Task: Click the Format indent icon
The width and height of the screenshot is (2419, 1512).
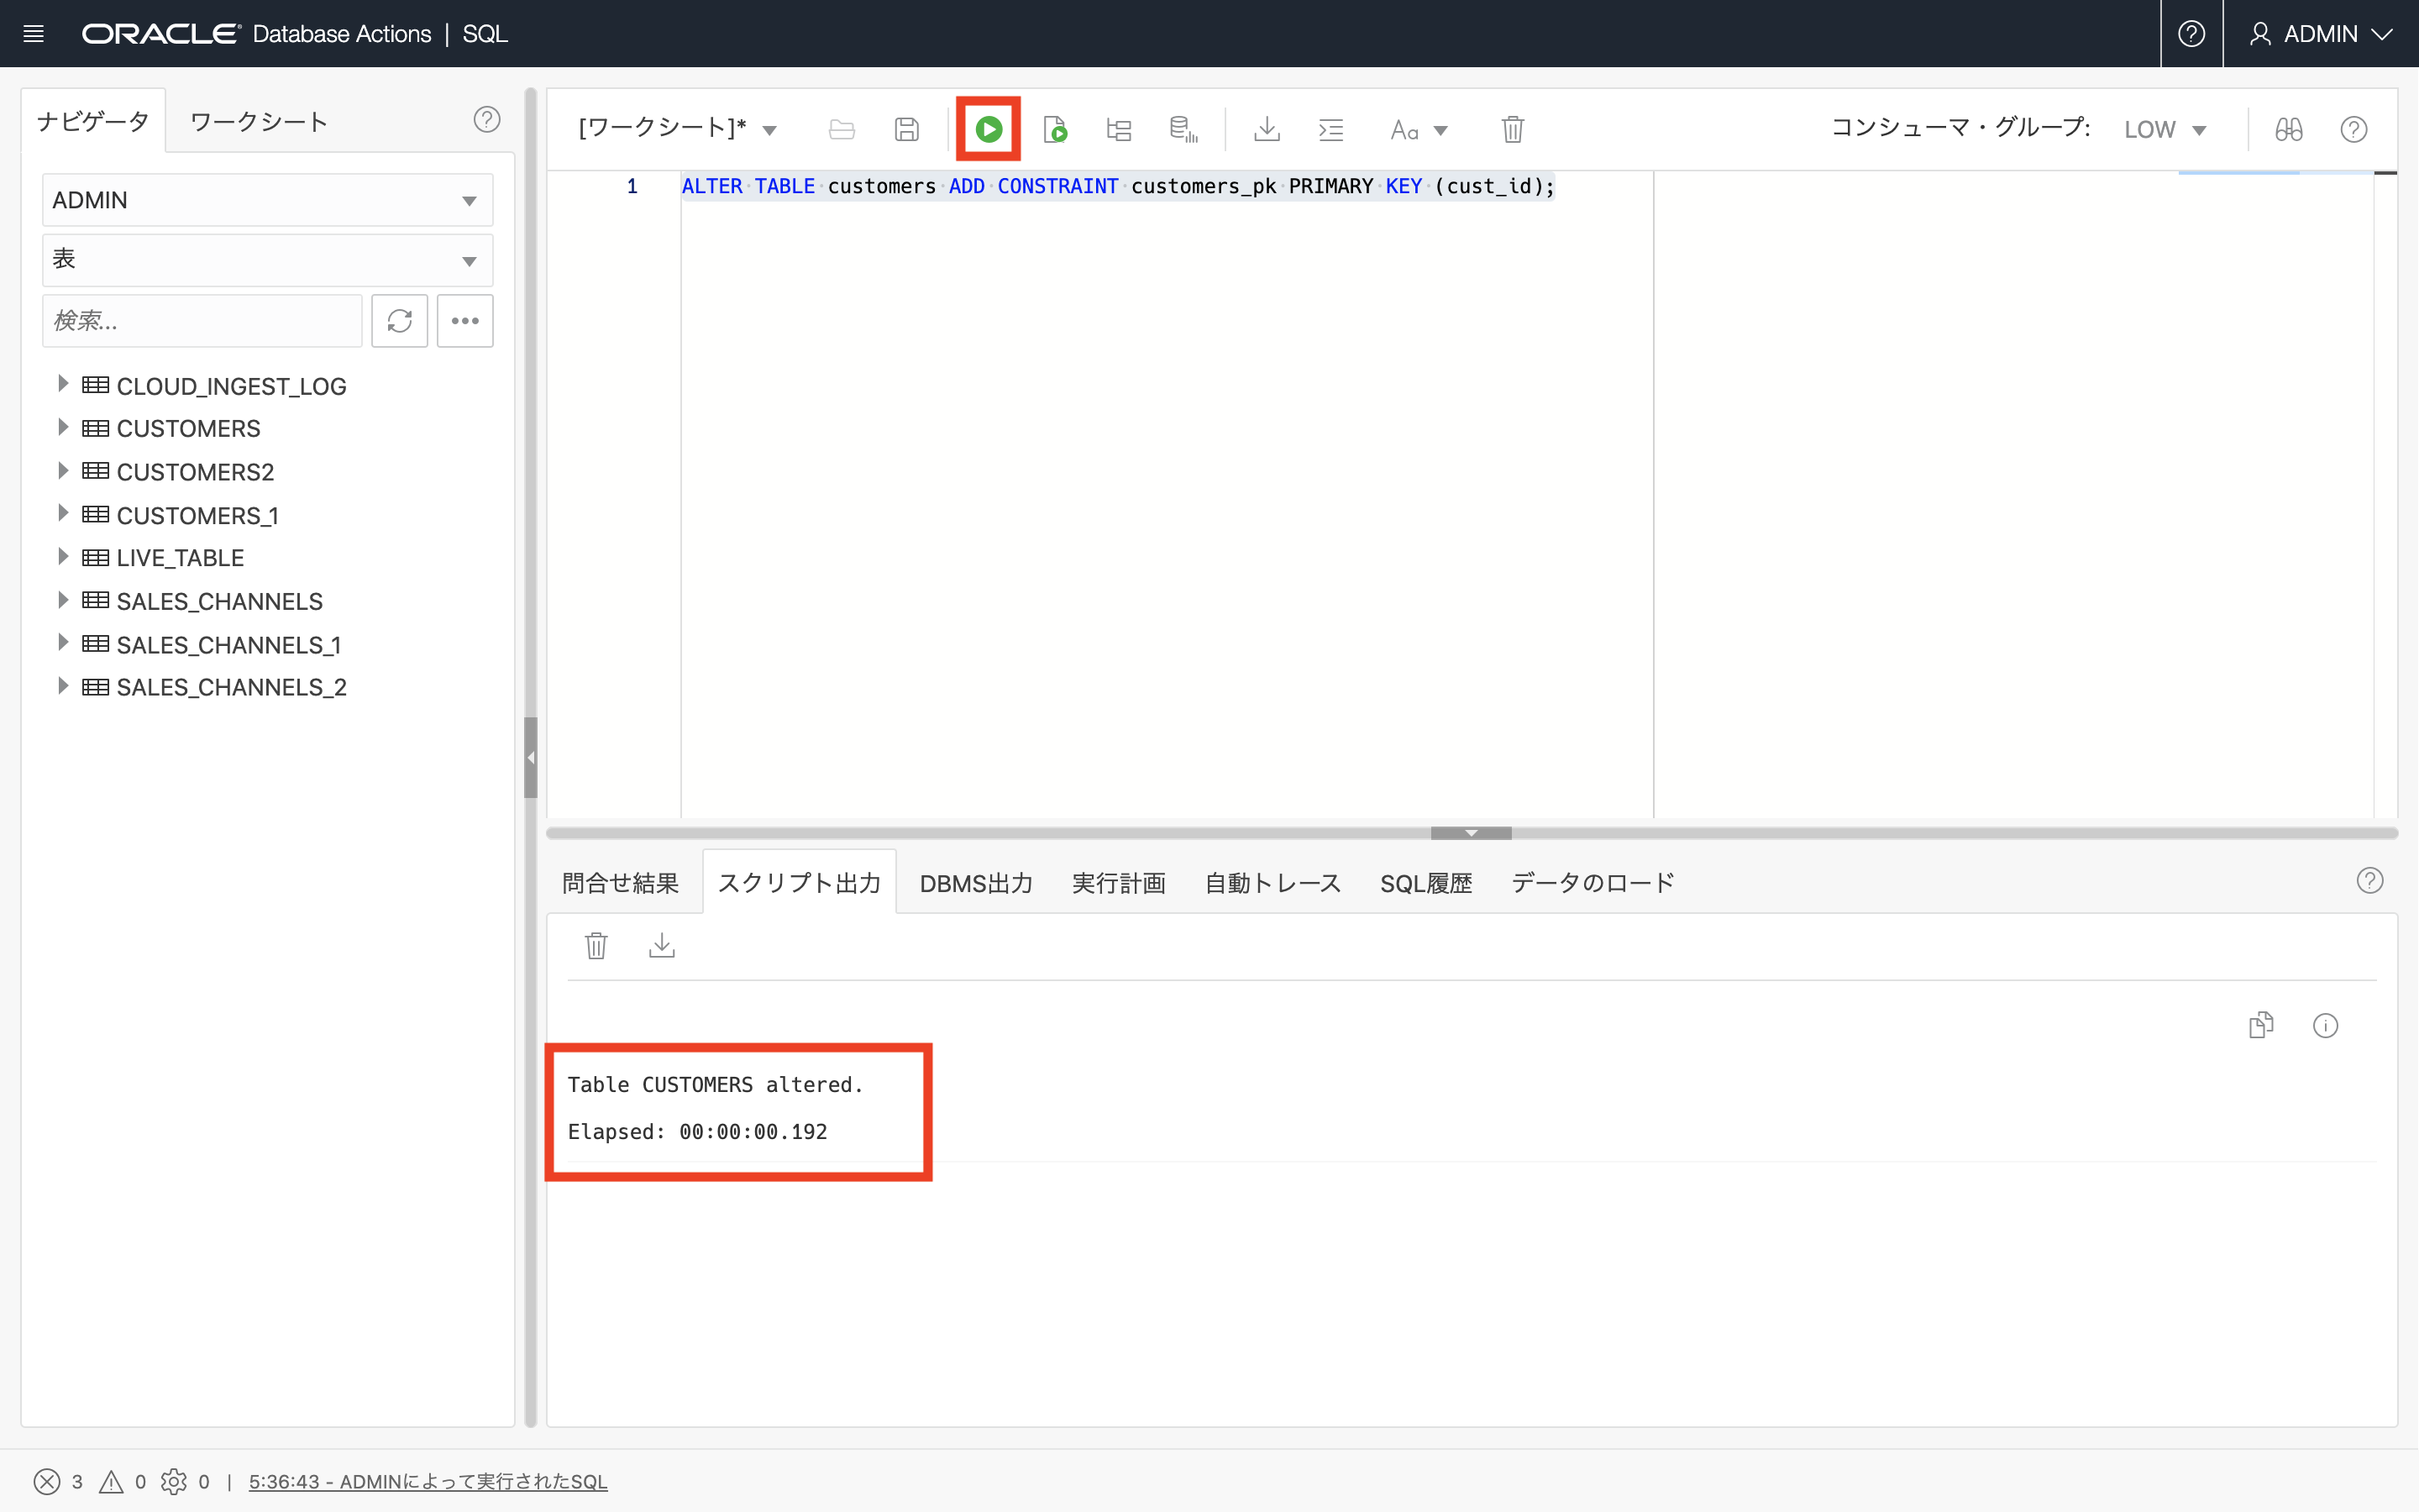Action: (x=1330, y=129)
